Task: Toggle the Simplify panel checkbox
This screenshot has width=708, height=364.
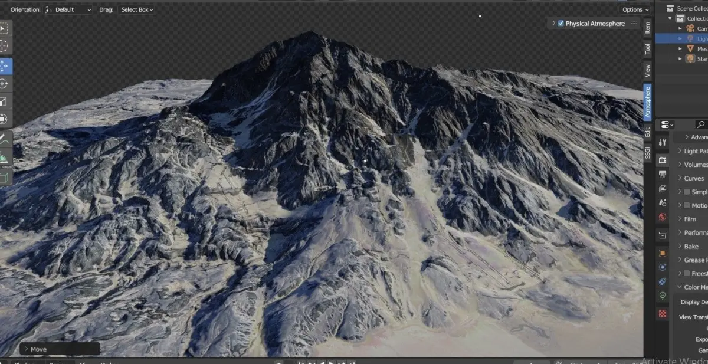Action: pyautogui.click(x=687, y=192)
